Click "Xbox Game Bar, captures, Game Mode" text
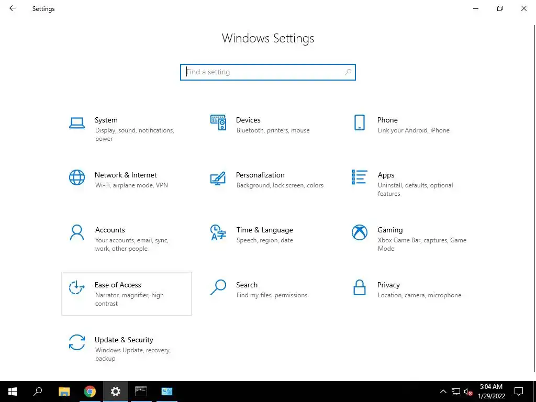Image resolution: width=536 pixels, height=402 pixels. (422, 244)
